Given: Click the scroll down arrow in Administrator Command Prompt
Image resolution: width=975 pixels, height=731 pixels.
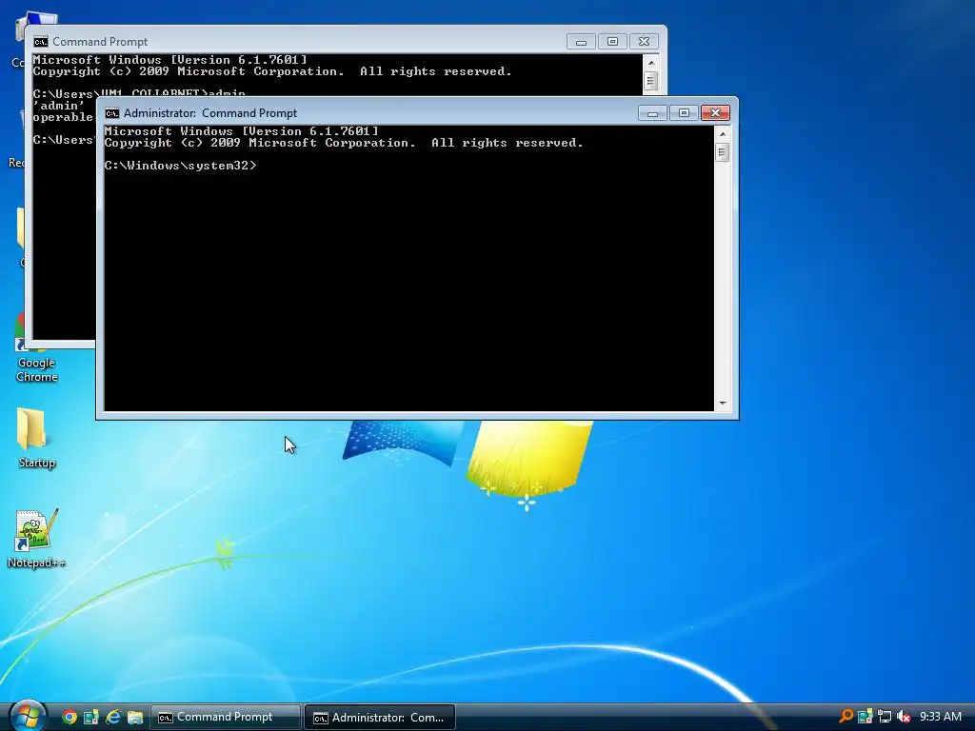Looking at the screenshot, I should (722, 404).
